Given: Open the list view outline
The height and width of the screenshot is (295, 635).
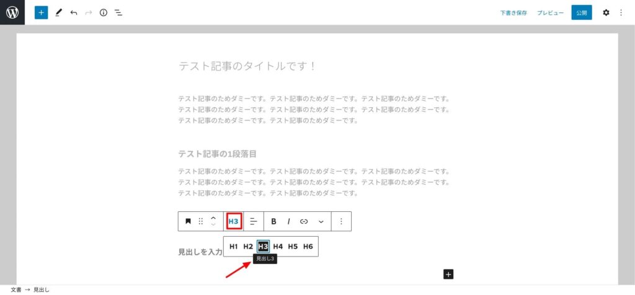Looking at the screenshot, I should click(118, 12).
